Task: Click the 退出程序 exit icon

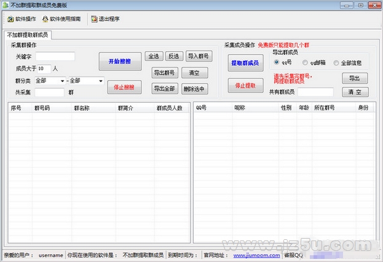Action: point(94,19)
